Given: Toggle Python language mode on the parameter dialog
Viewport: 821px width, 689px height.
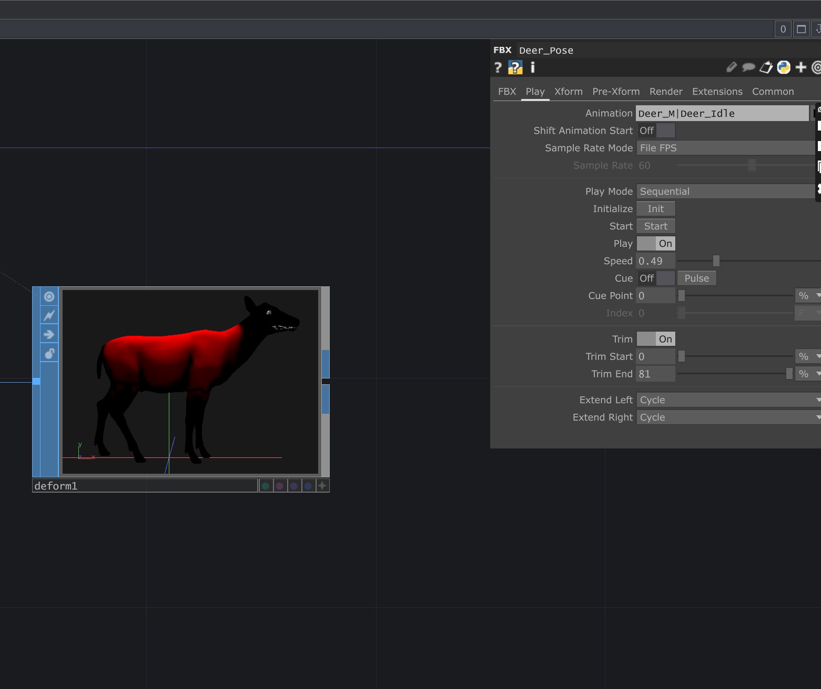Looking at the screenshot, I should (x=783, y=67).
